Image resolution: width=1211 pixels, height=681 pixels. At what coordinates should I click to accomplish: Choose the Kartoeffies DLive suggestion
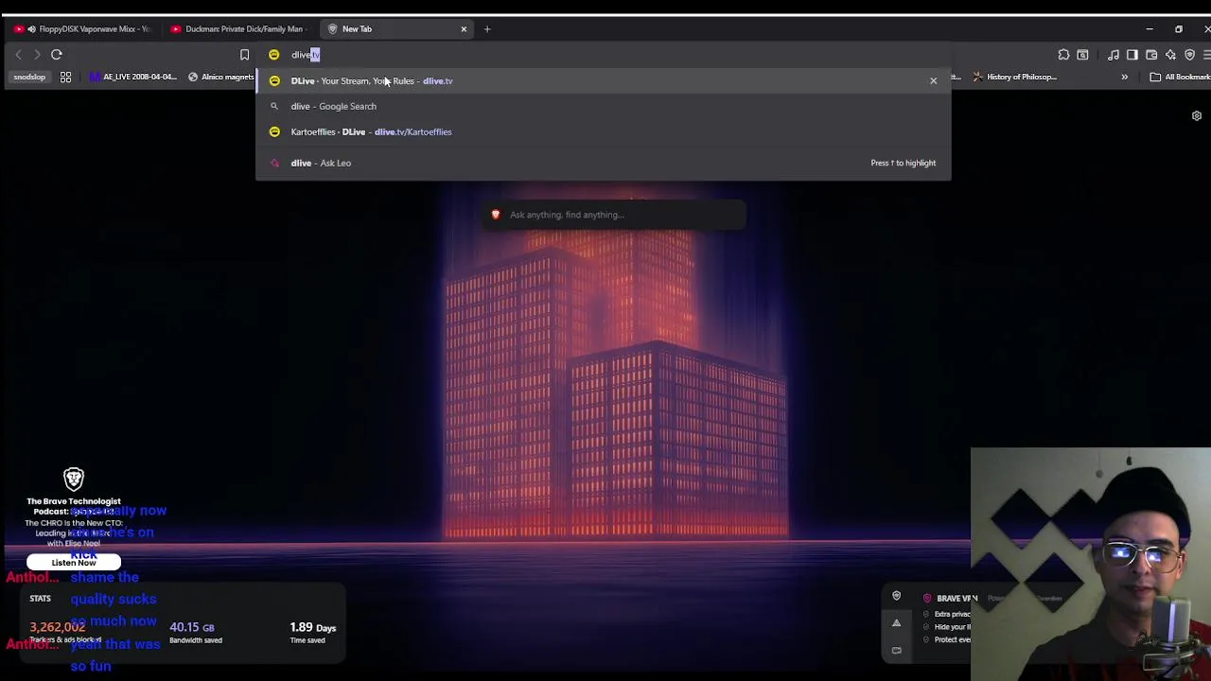pos(603,131)
